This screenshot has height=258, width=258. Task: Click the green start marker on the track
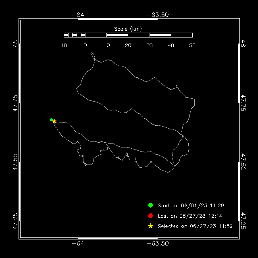[x=51, y=120]
